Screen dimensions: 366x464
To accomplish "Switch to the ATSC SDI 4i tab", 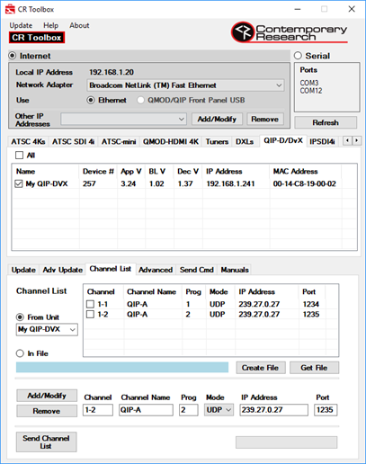I will point(73,141).
